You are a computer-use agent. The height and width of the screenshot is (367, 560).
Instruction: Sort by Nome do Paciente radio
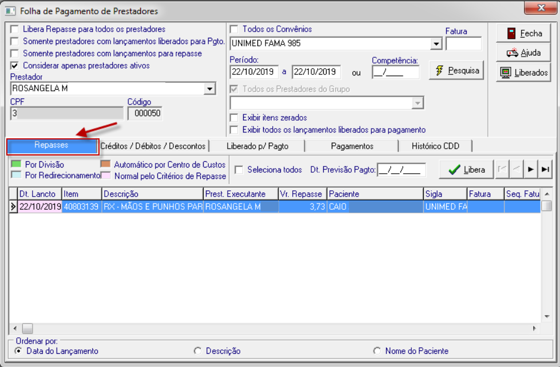pos(377,351)
